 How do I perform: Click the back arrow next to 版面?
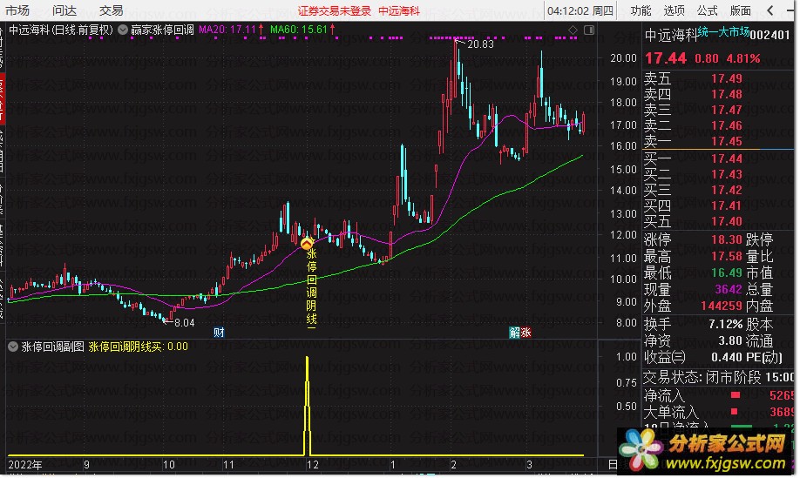click(770, 10)
